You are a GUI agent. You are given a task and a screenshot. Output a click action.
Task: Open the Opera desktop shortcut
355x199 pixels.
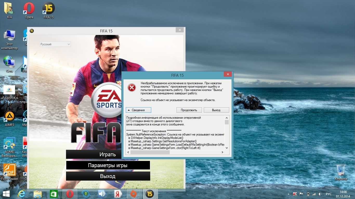click(29, 10)
